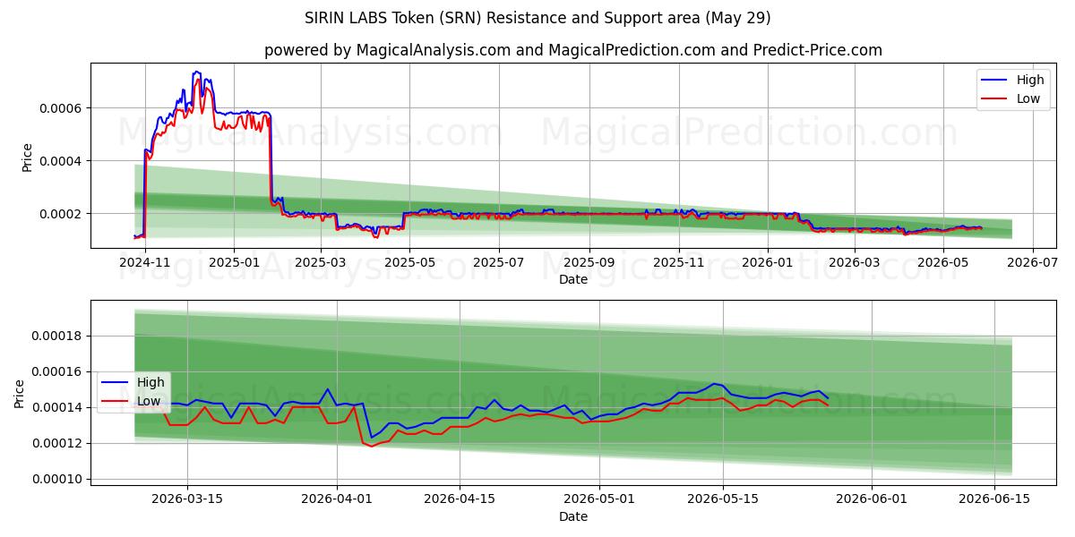1075x537 pixels.
Task: Click the 'Date' axis label under top chart
Action: 573,279
